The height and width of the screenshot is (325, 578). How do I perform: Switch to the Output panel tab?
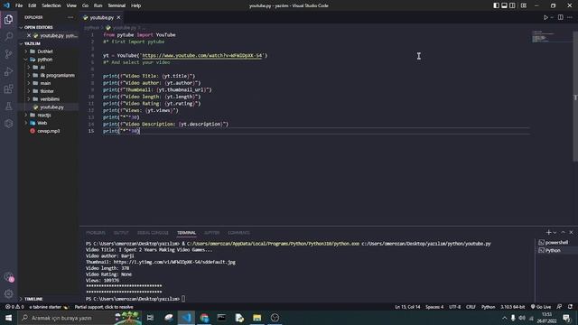(121, 233)
